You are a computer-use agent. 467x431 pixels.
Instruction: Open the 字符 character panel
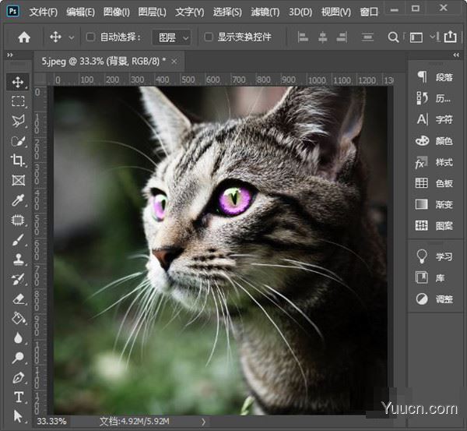(435, 119)
